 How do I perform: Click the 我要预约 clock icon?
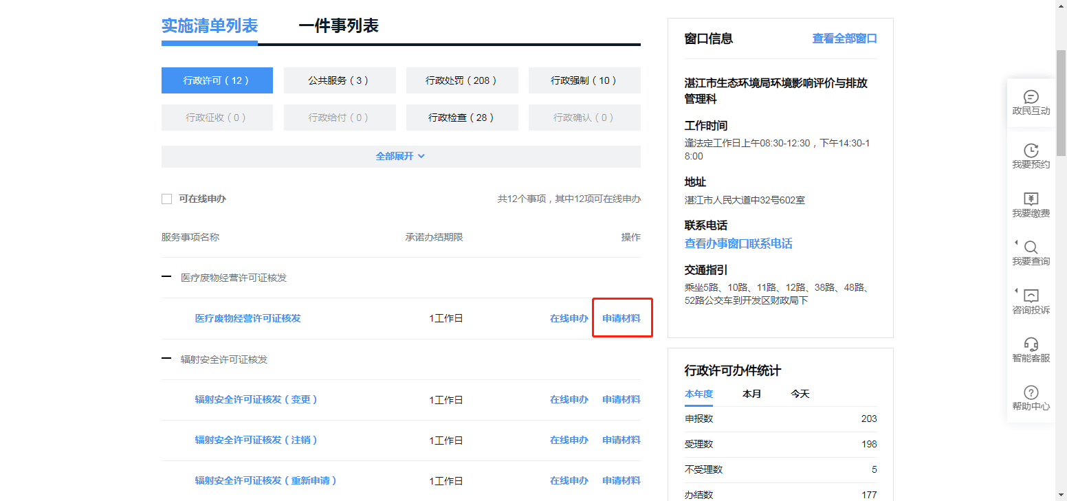1031,151
